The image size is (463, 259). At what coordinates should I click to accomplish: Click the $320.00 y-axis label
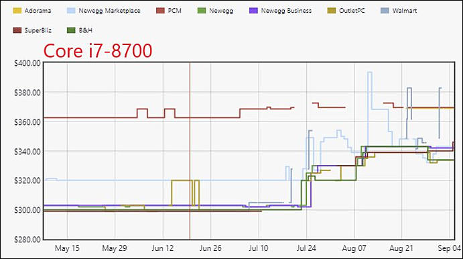click(x=27, y=180)
